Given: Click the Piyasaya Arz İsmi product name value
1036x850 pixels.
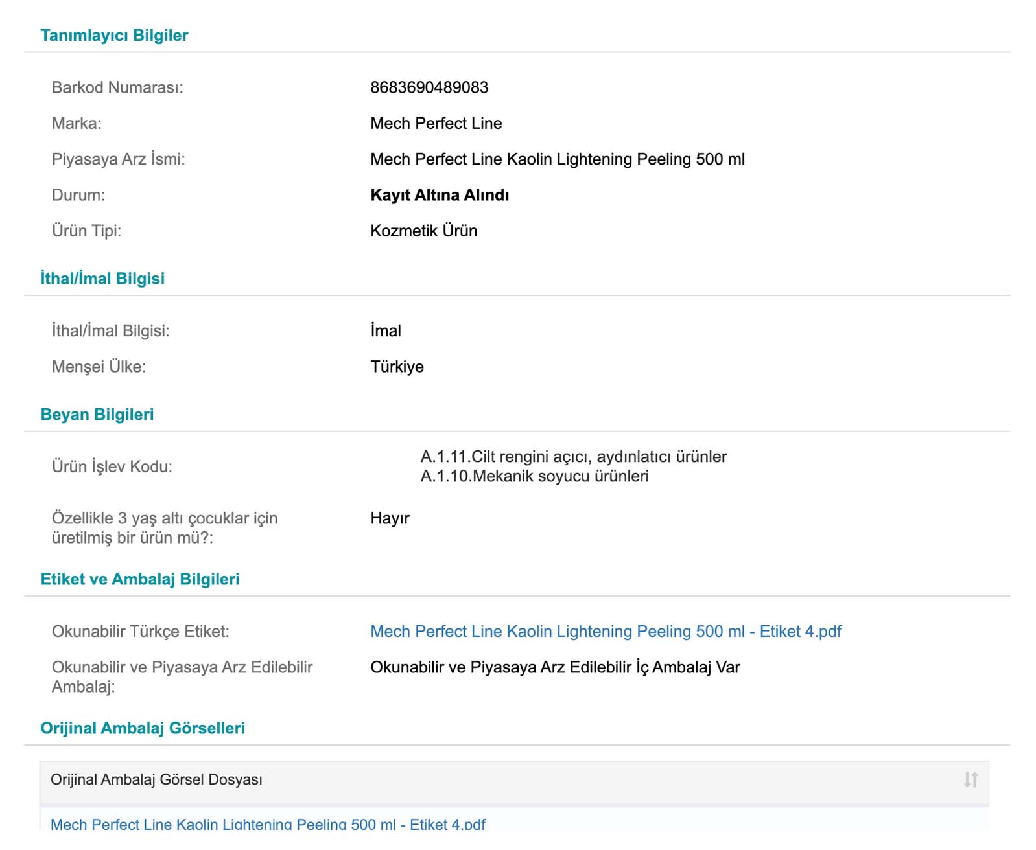Looking at the screenshot, I should coord(557,159).
